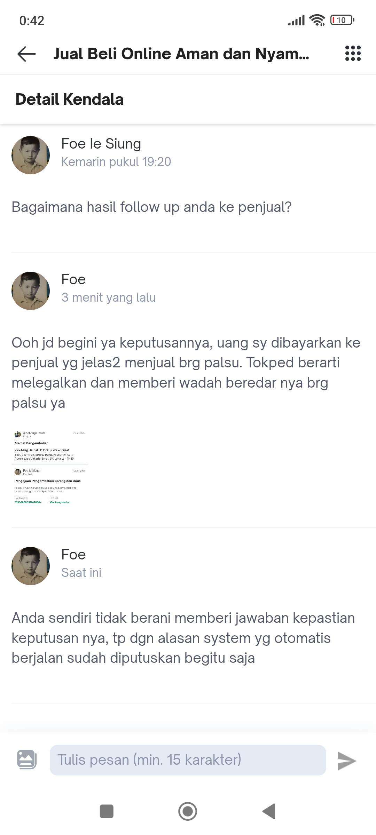Viewport: 376px width, 835px height.
Task: Tap the message starting 'Anda sendiri tidak berani'
Action: point(183,638)
